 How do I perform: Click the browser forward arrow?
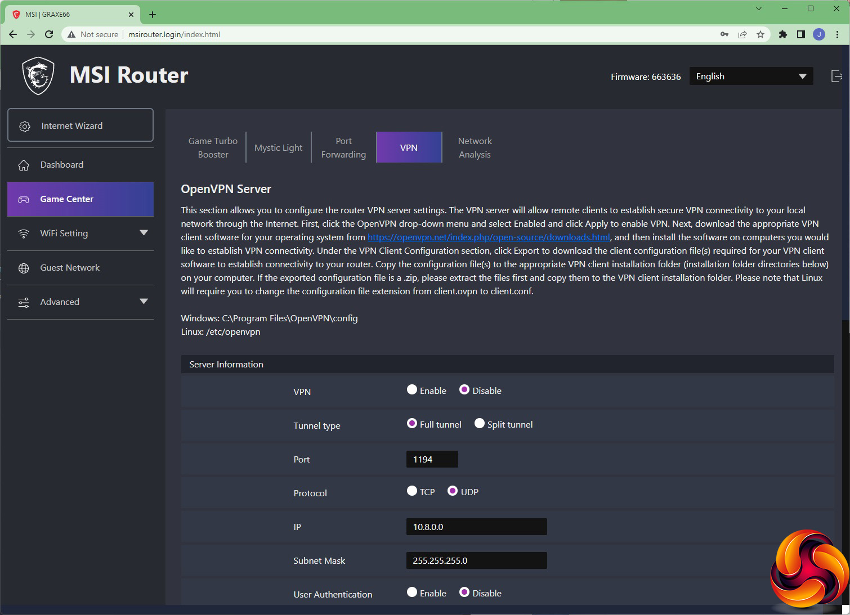pyautogui.click(x=31, y=34)
